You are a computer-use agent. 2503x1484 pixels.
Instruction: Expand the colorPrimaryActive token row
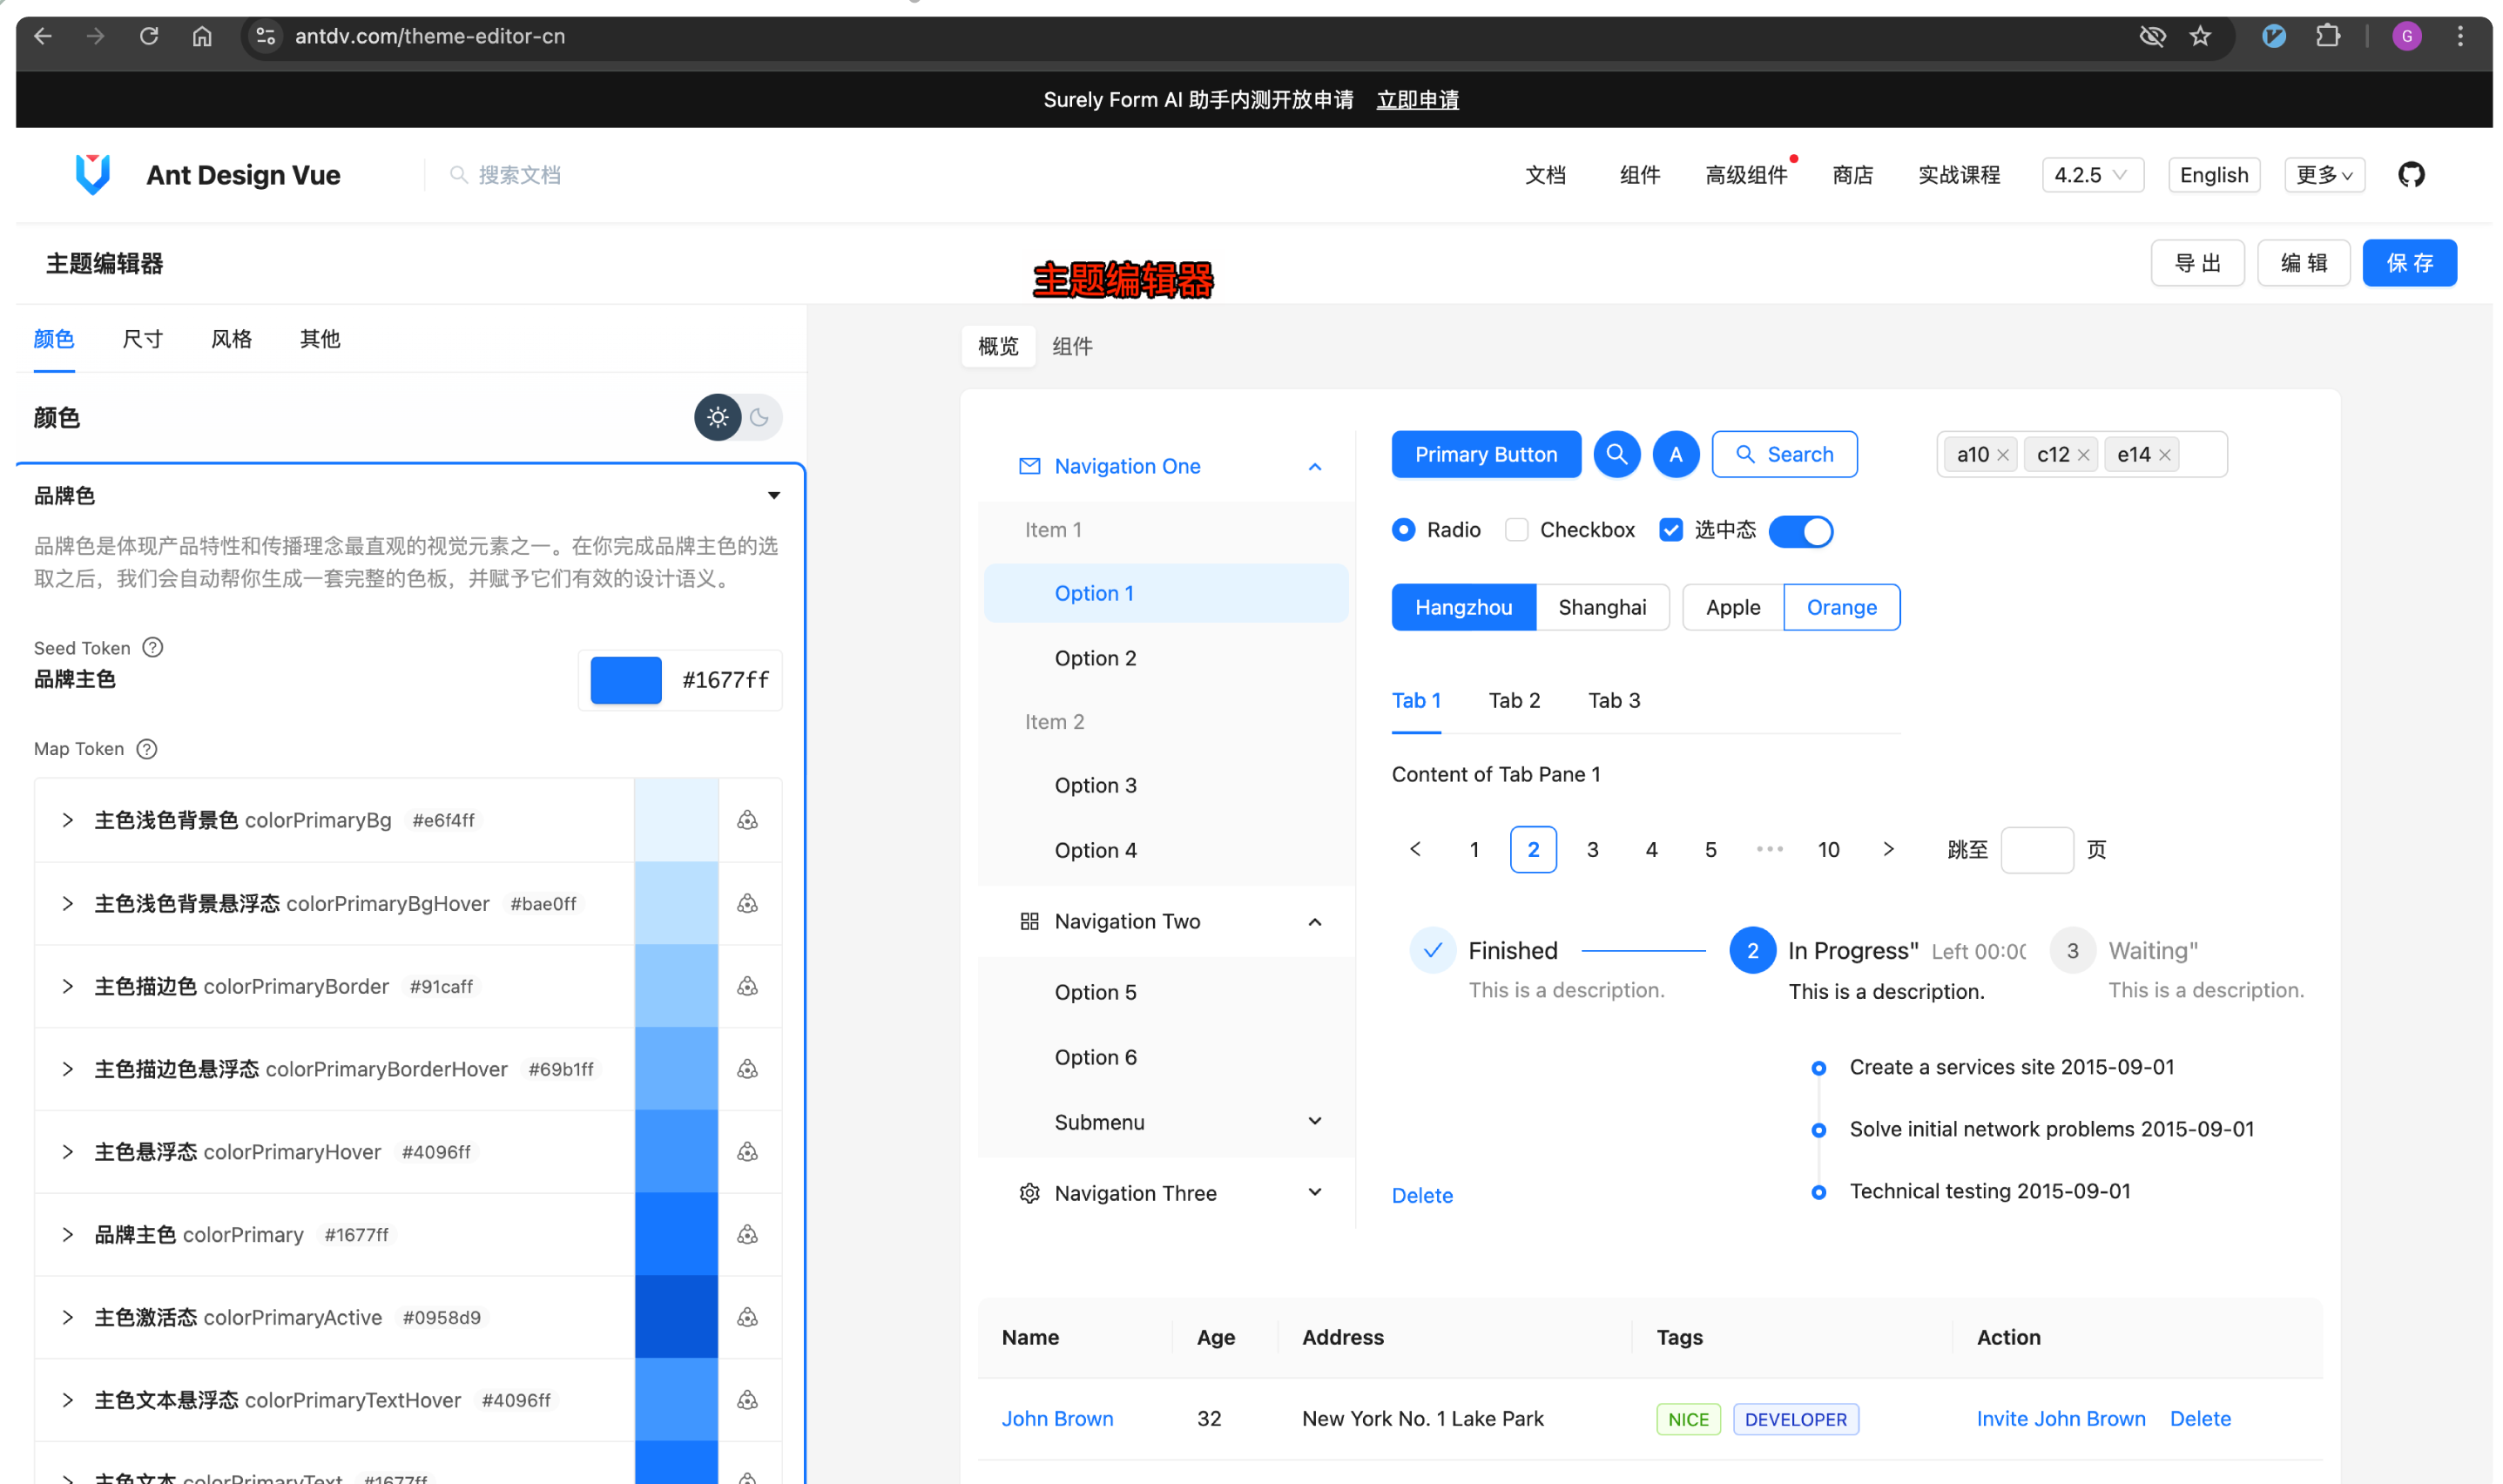click(67, 1317)
